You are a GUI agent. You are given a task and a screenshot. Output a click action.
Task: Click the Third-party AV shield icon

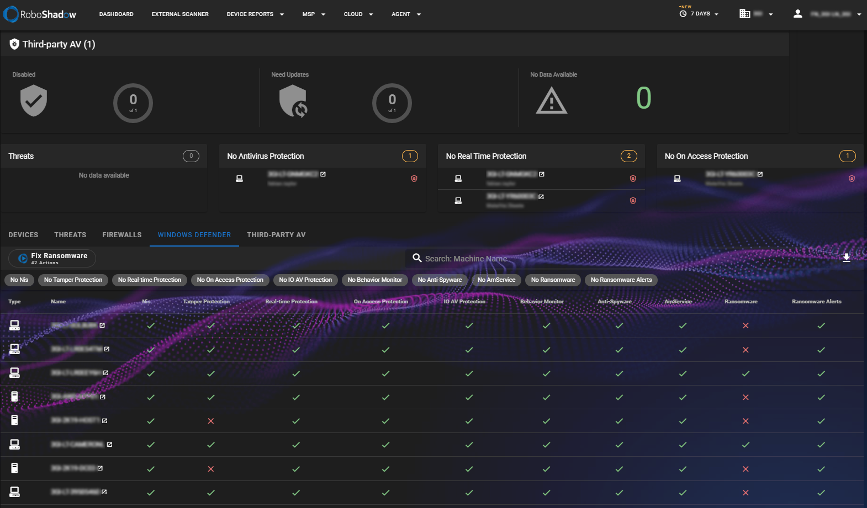click(x=14, y=44)
